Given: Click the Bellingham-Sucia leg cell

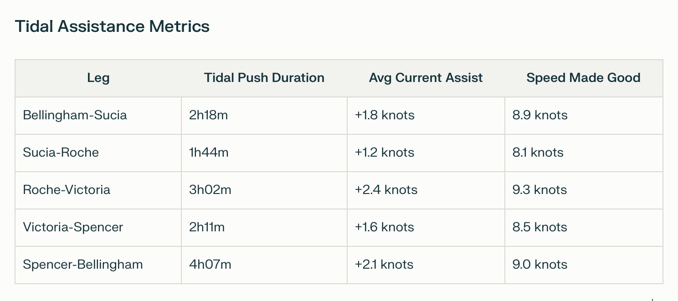Looking at the screenshot, I should [75, 115].
